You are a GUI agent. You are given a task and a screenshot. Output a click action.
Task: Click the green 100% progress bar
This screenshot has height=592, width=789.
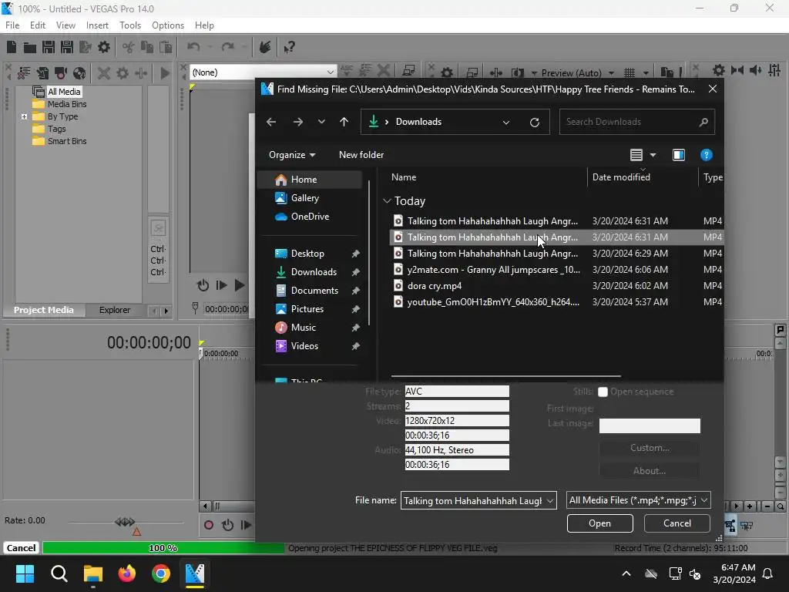pyautogui.click(x=163, y=548)
